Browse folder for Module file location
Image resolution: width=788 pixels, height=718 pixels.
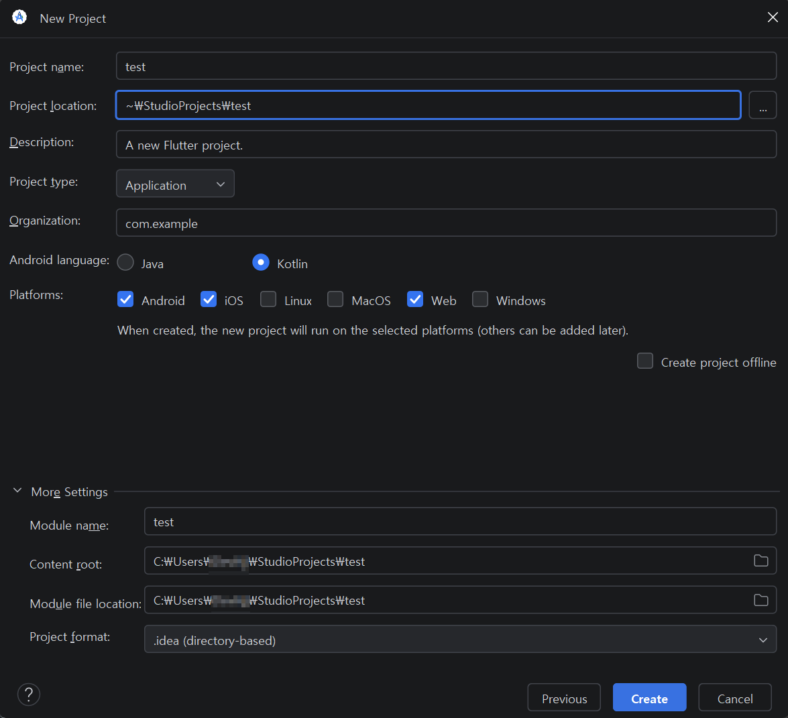pyautogui.click(x=761, y=600)
